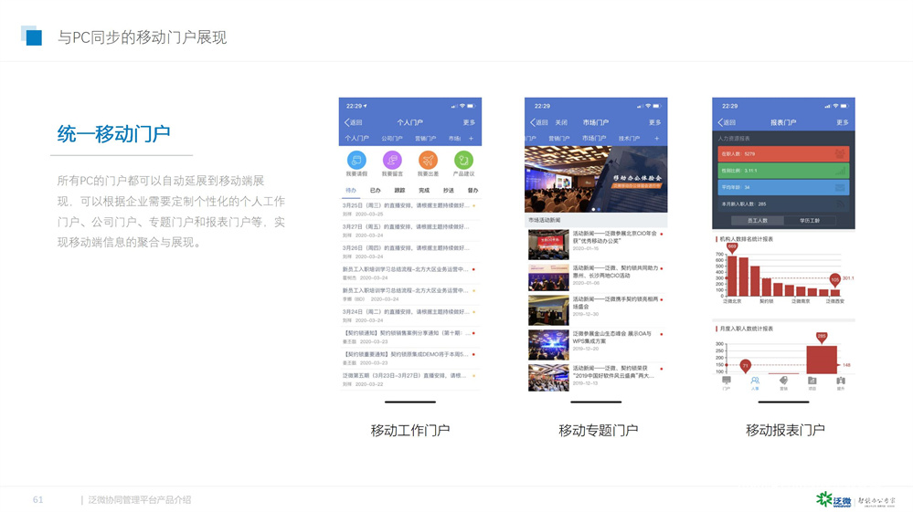This screenshot has height=512, width=913.
Task: Click the 机构人数排名统计报表 chart title
Action: coord(747,239)
